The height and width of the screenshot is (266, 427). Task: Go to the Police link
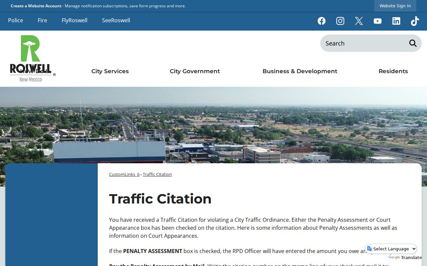point(16,20)
